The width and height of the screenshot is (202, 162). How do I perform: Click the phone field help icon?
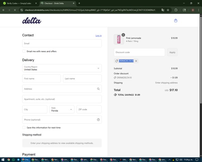(x=98, y=120)
